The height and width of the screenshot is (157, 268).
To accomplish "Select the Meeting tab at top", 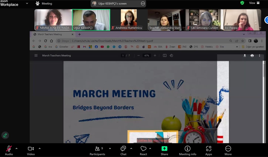I will [44, 4].
